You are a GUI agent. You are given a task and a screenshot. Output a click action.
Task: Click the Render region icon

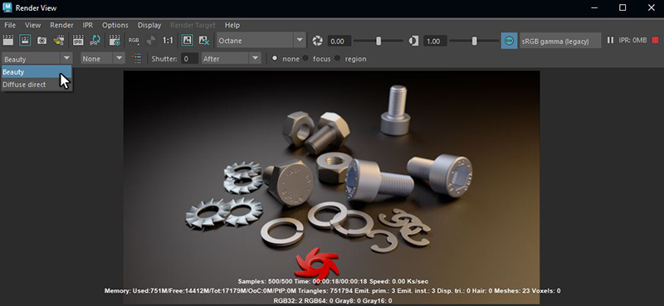pyautogui.click(x=25, y=41)
